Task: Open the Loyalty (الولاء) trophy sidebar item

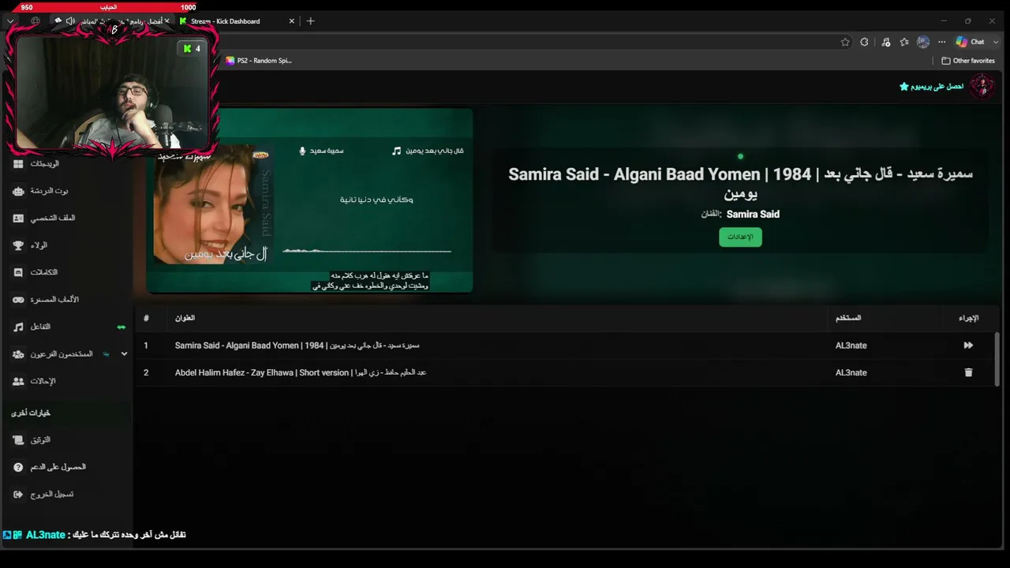Action: [30, 245]
